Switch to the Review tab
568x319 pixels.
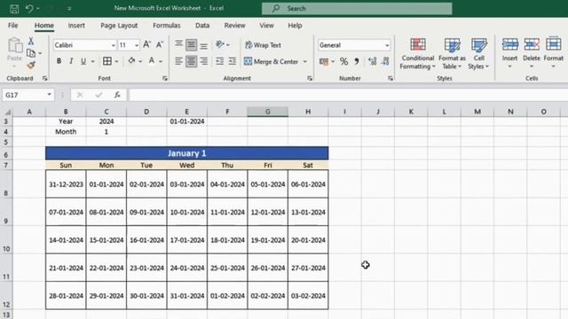pos(234,26)
